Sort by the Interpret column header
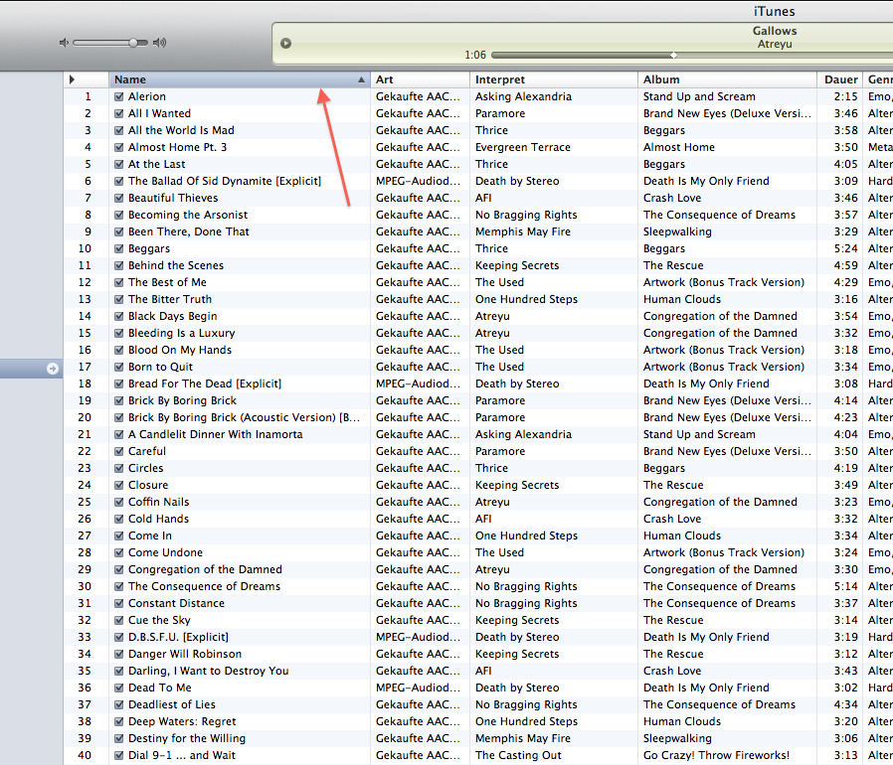Screen dimensions: 893x765 click(554, 79)
